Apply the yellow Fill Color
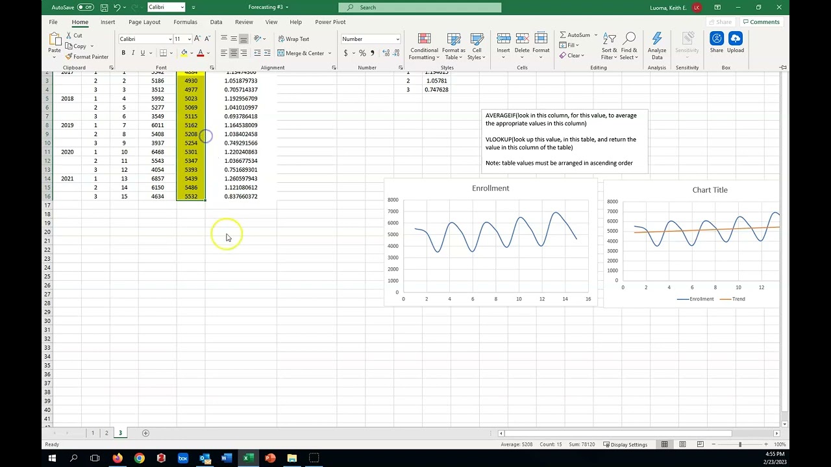 point(184,53)
